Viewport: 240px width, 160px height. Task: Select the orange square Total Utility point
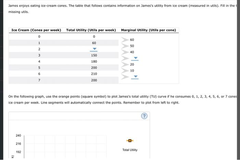pyautogui.click(x=130, y=140)
